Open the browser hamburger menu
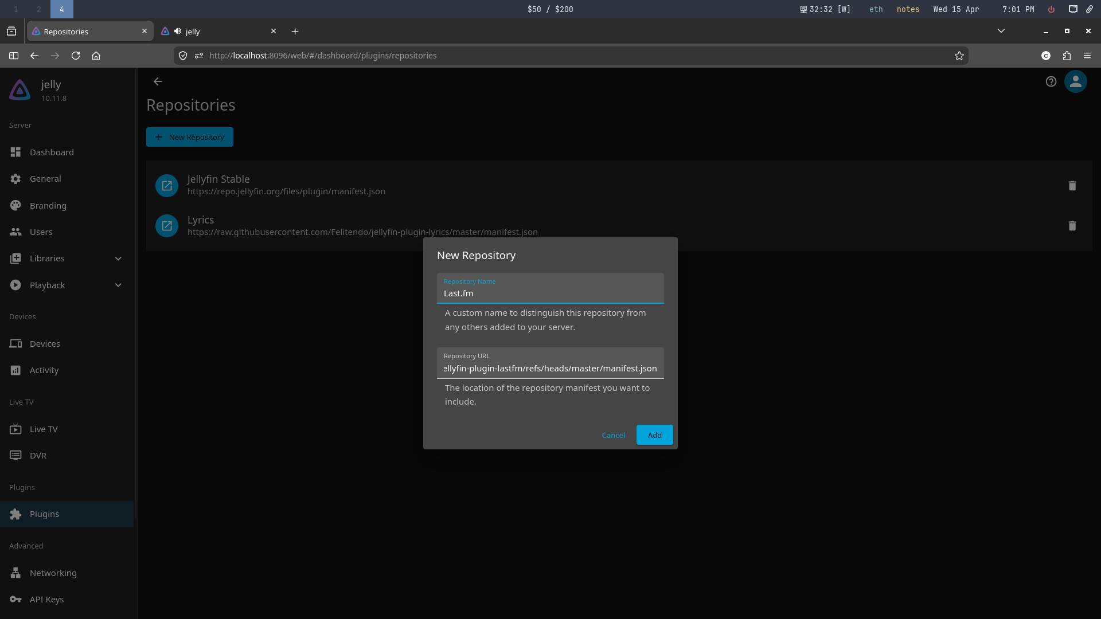1101x619 pixels. point(1087,56)
